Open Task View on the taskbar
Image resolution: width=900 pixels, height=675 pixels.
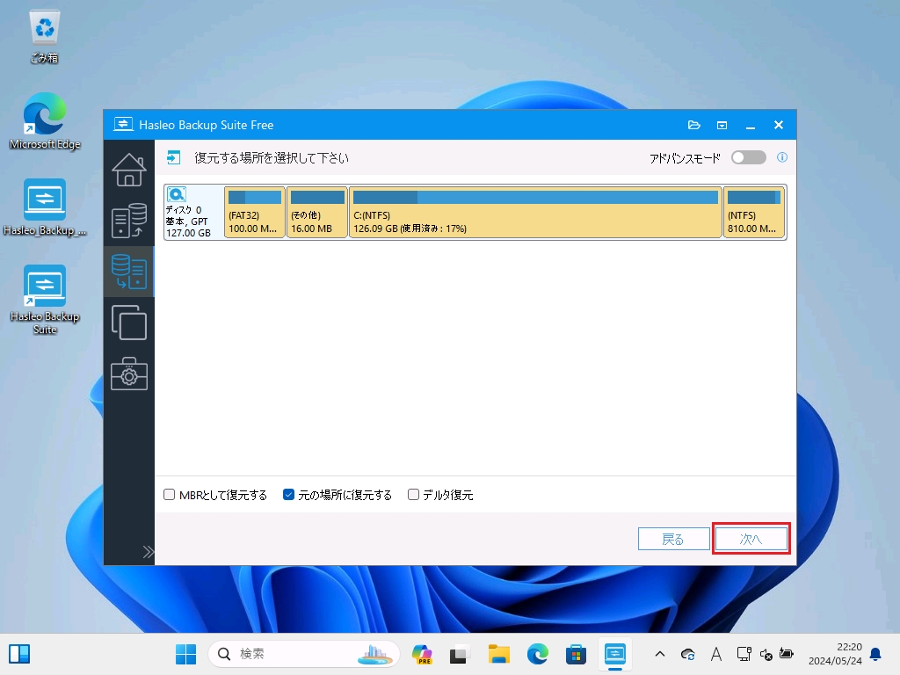[x=459, y=654]
